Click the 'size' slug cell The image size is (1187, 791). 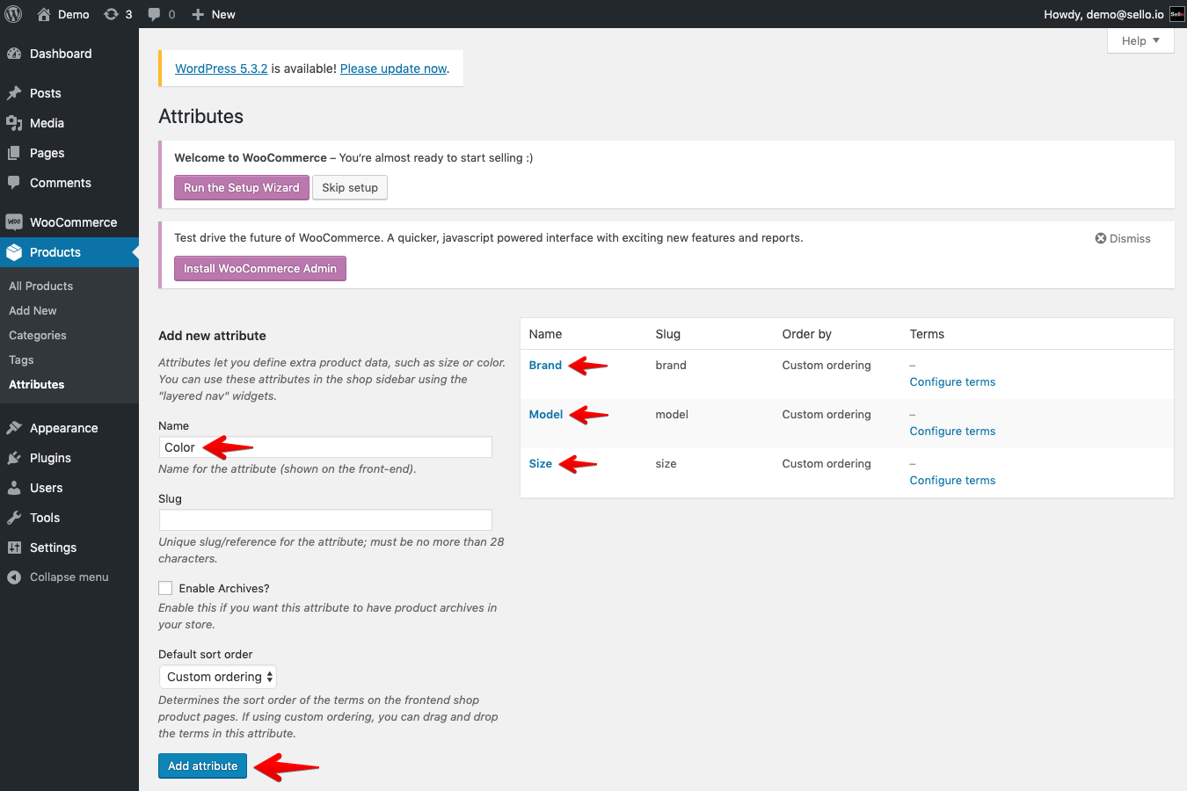[x=666, y=463]
